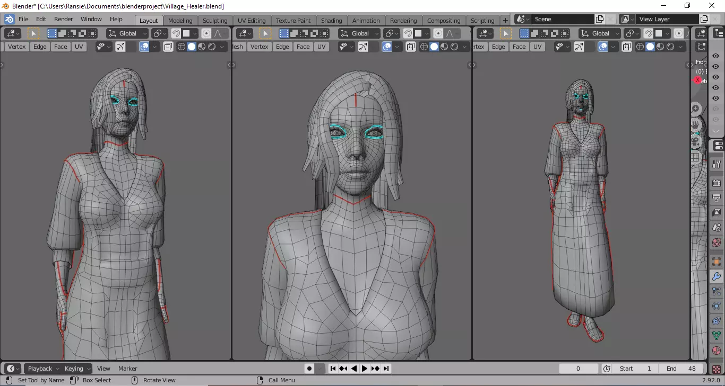This screenshot has width=725, height=386.
Task: Switch to the Scripting workspace tab
Action: [482, 21]
